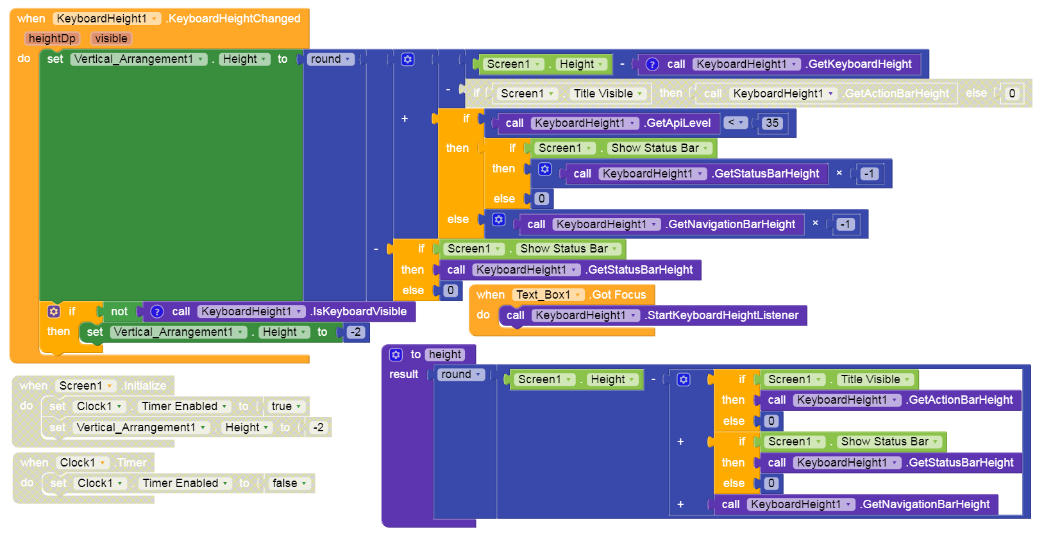Open the gear mutator on the 'if not' block

(54, 311)
